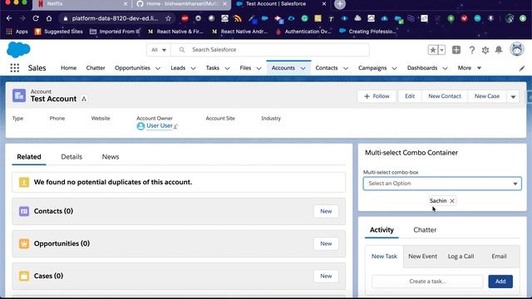Select the New Event tab
Viewport: 532px width, 299px height.
tap(422, 257)
